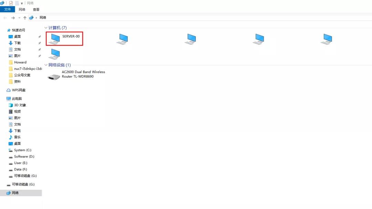Click the Properties checkmark icon in title bar
Image resolution: width=372 pixels, height=209 pixels.
pos(11,3)
